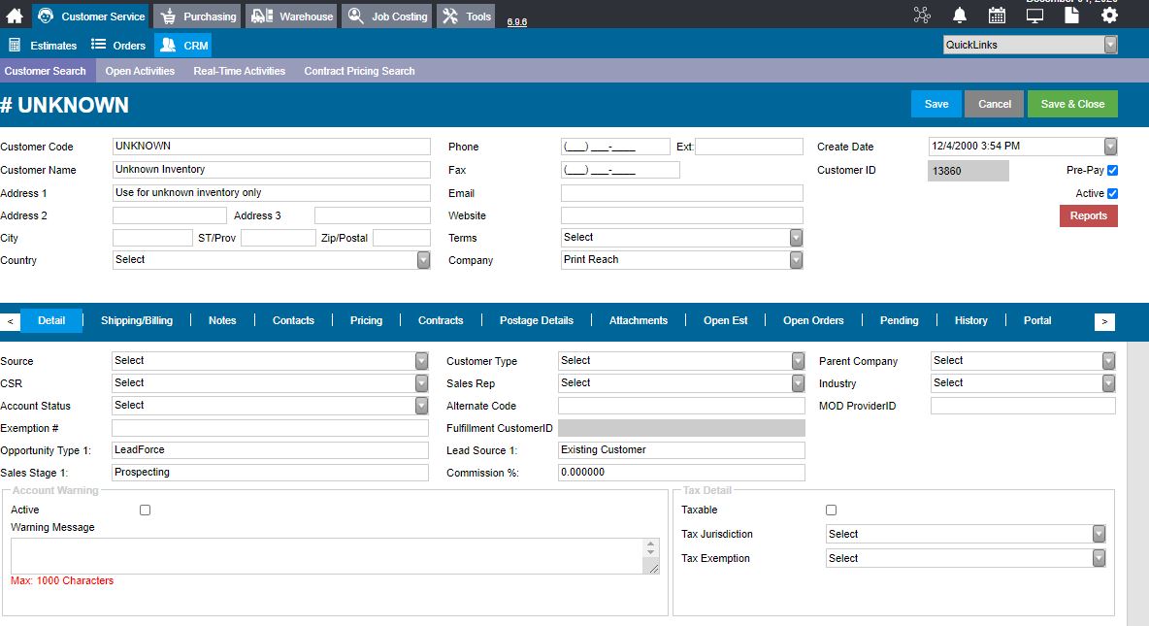Open the document page icon
1149x626 pixels.
click(x=1071, y=16)
